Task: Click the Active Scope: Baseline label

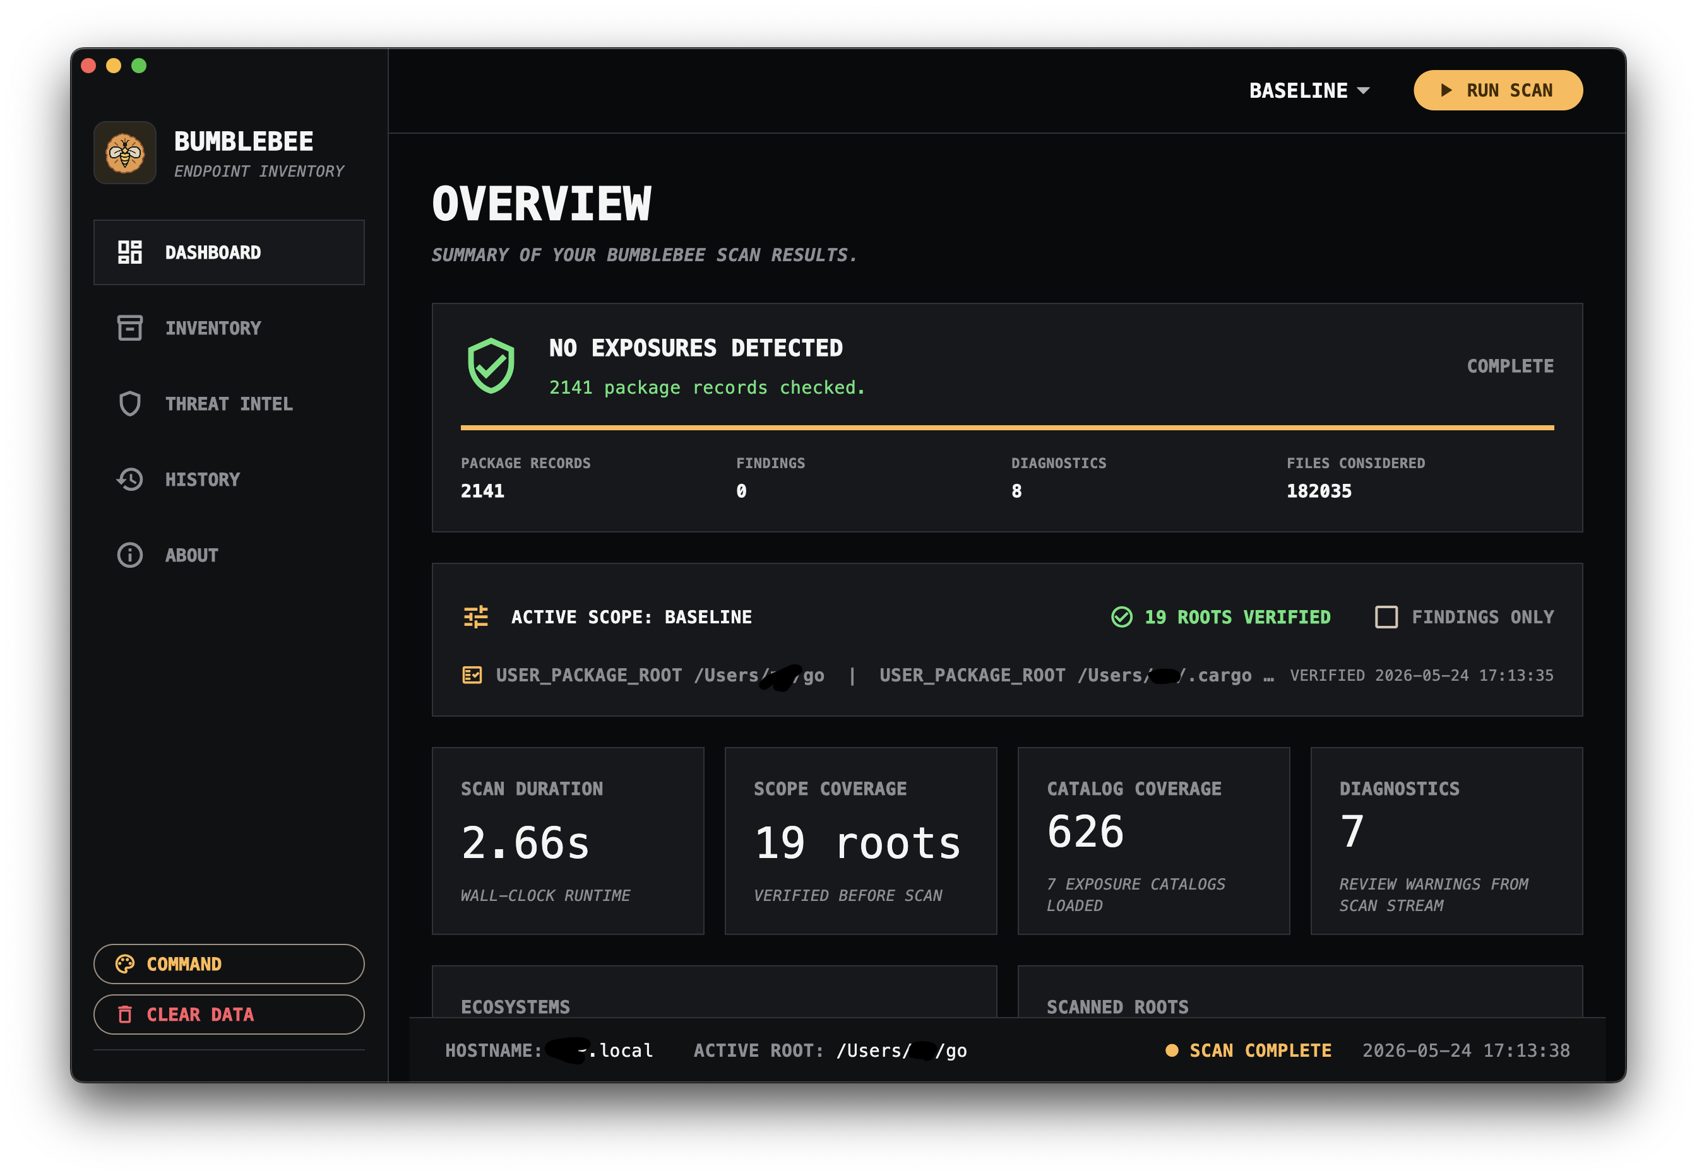Action: click(x=632, y=617)
